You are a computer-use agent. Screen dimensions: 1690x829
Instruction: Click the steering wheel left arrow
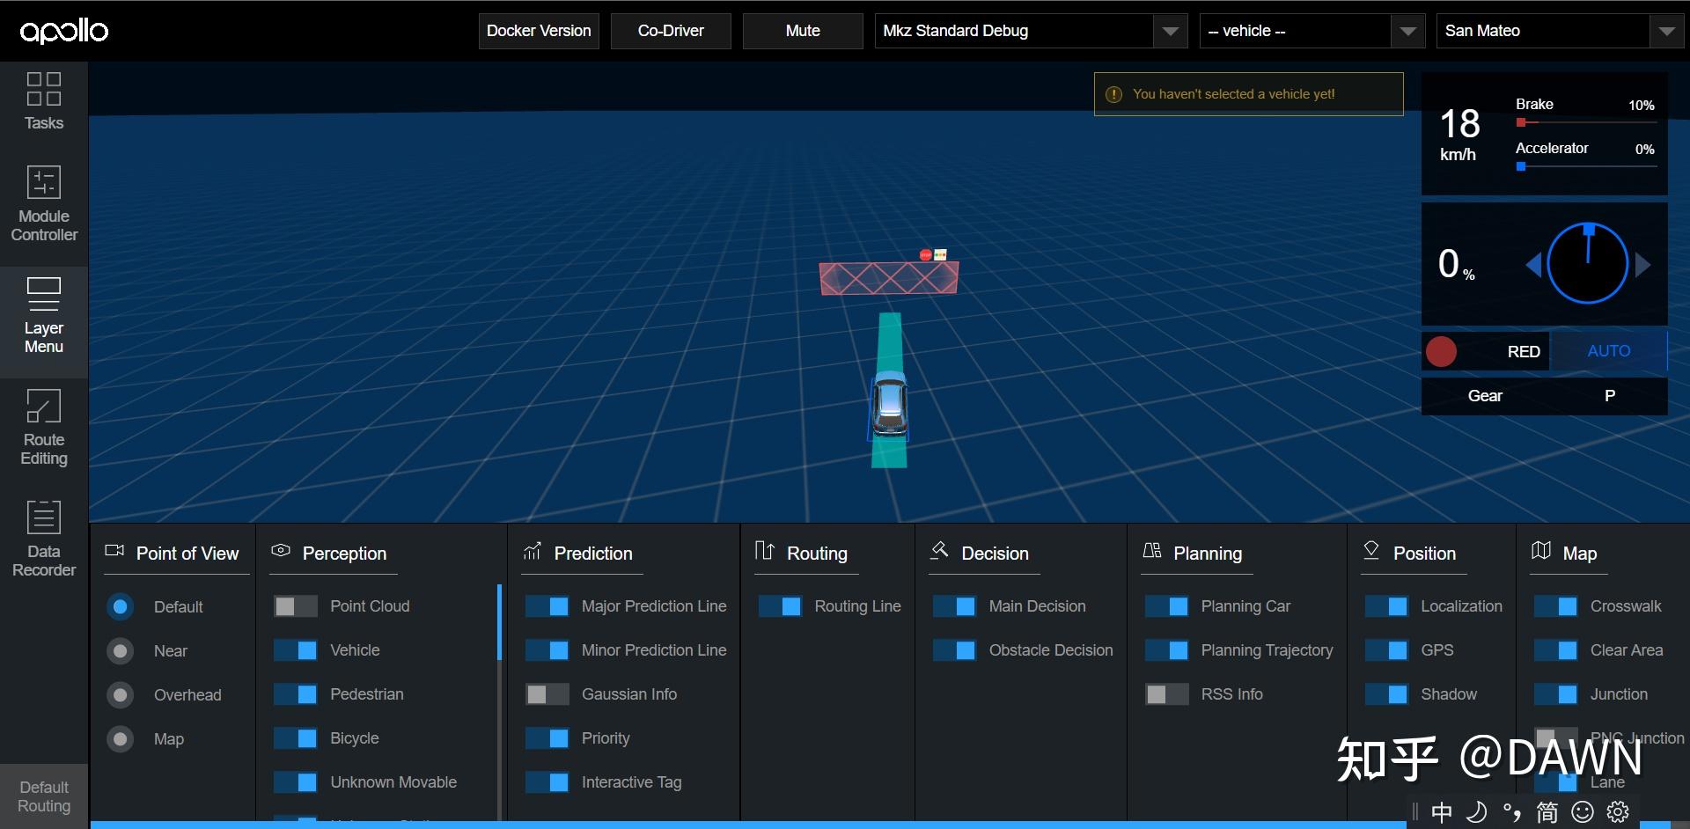coord(1533,264)
